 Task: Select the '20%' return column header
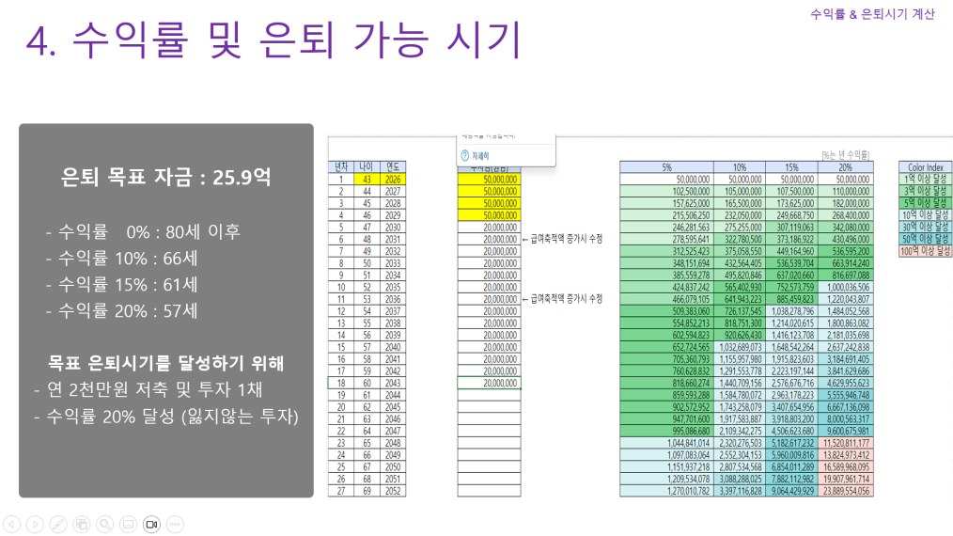(846, 167)
